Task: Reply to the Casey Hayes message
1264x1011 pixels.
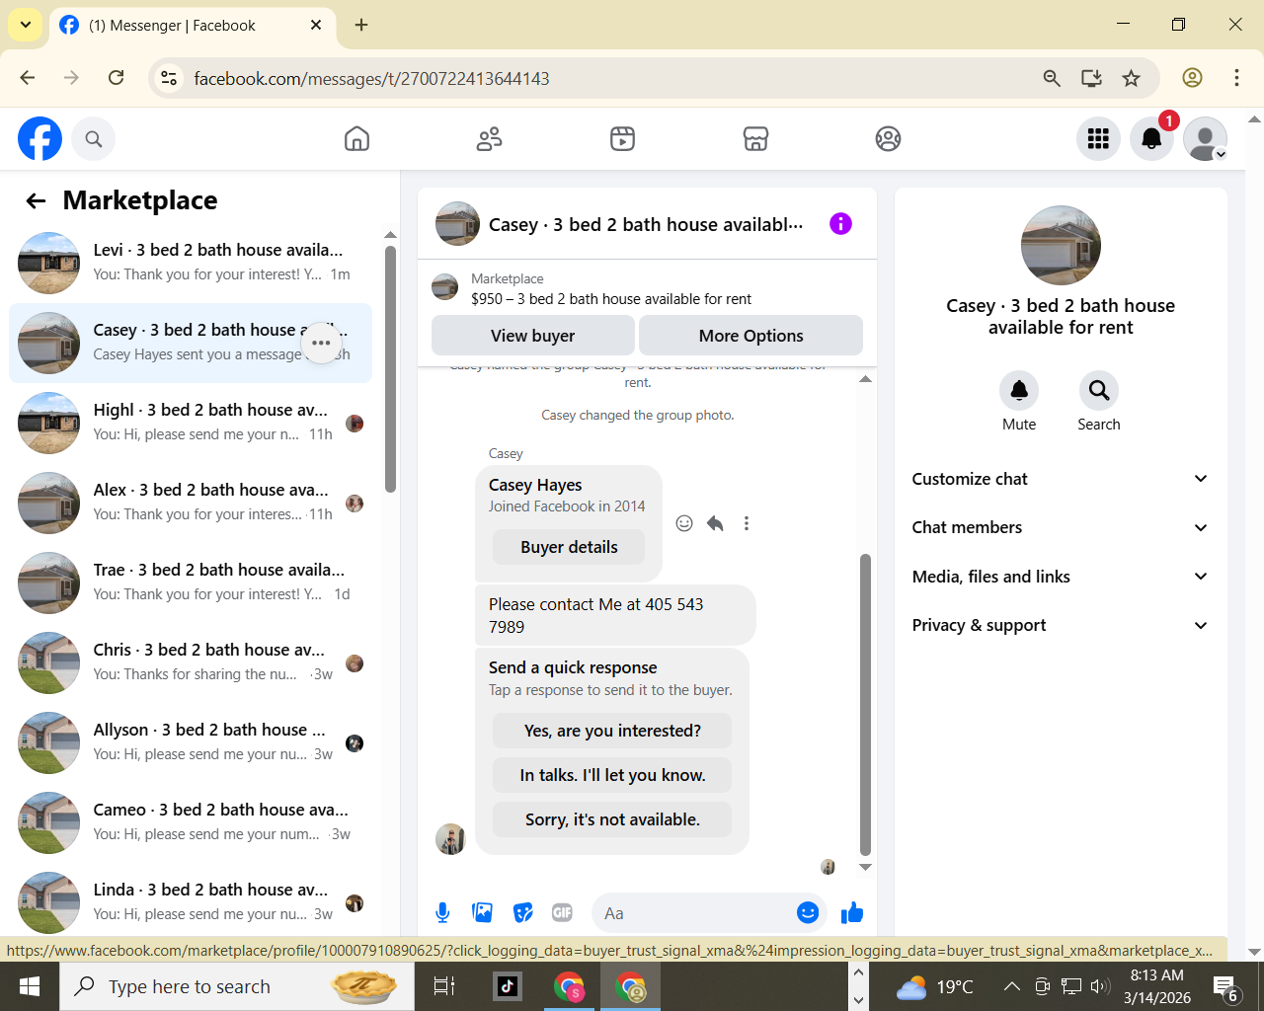Action: [x=715, y=523]
